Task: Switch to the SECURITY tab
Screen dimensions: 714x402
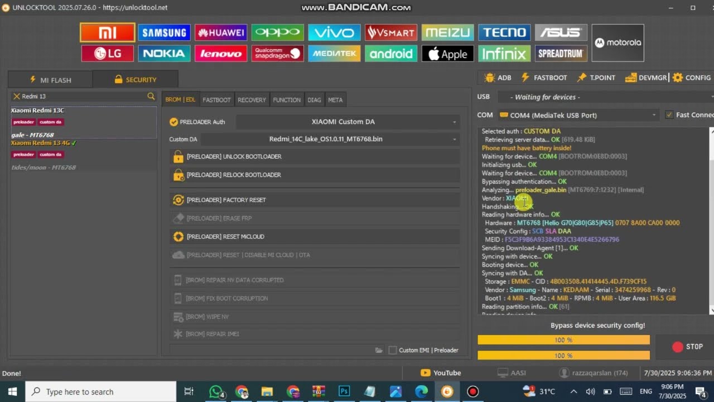Action: (135, 80)
